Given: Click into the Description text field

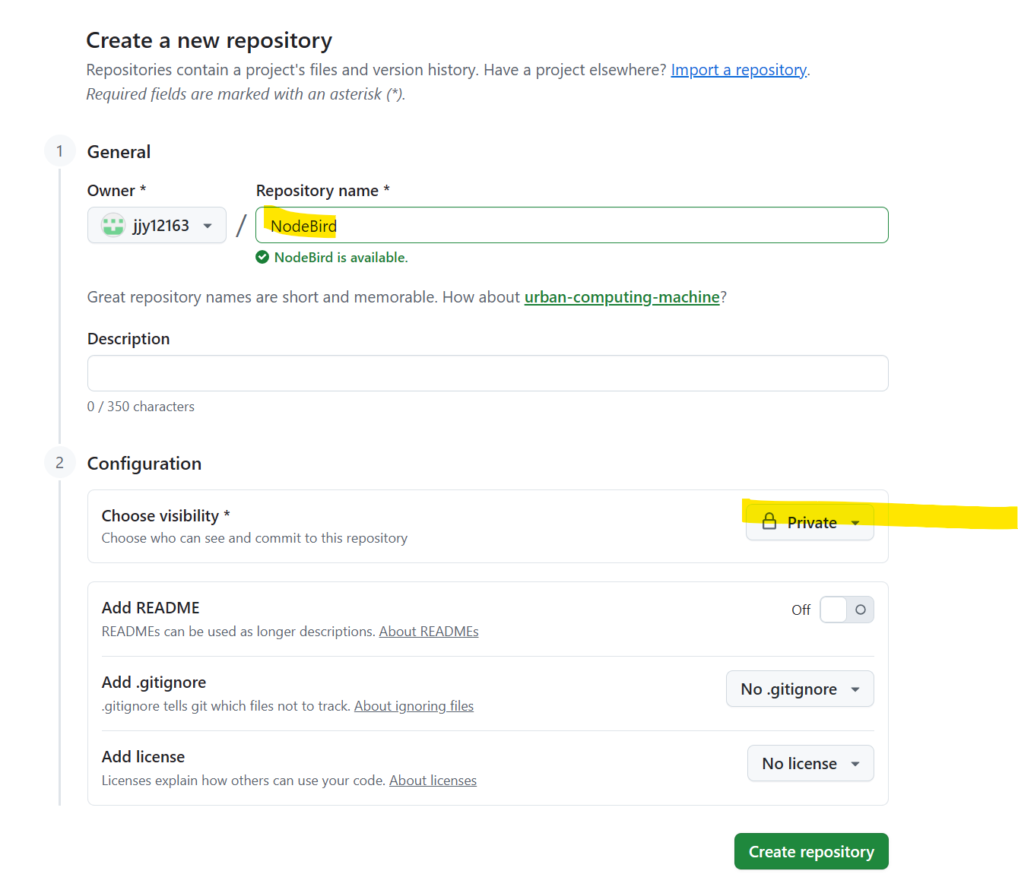Looking at the screenshot, I should click(488, 373).
